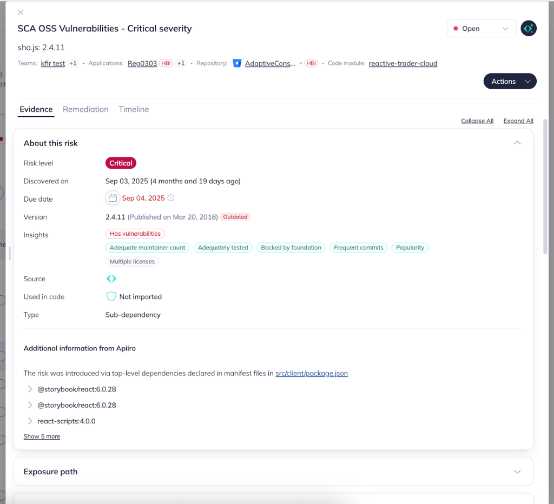Expand the first @storybook/react:6.0.28 entry
554x504 pixels.
point(30,389)
